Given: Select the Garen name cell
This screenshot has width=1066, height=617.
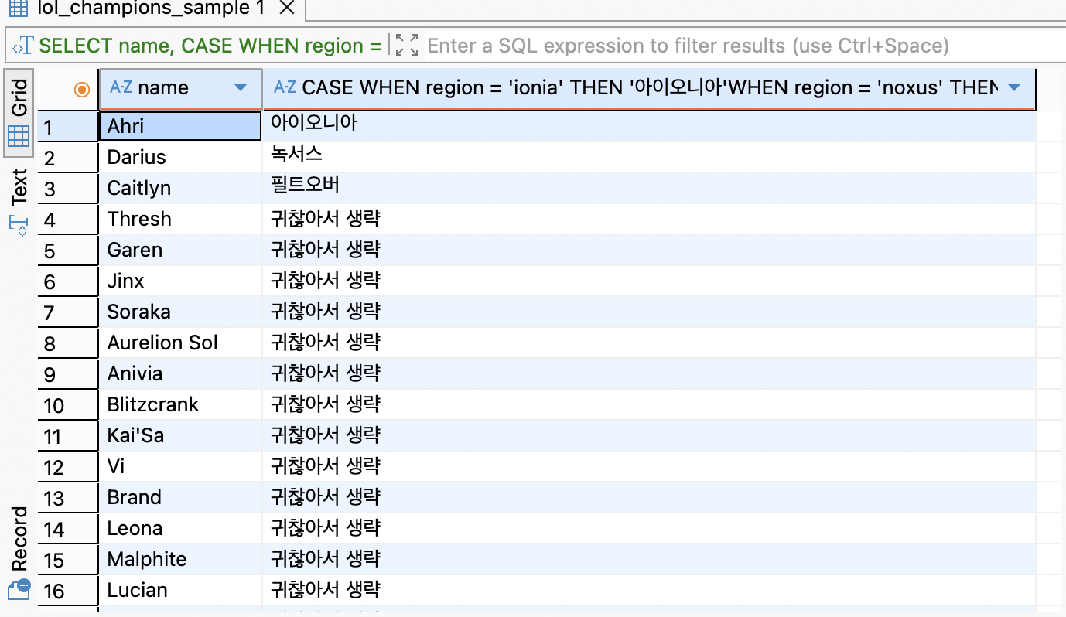Looking at the screenshot, I should coord(180,250).
